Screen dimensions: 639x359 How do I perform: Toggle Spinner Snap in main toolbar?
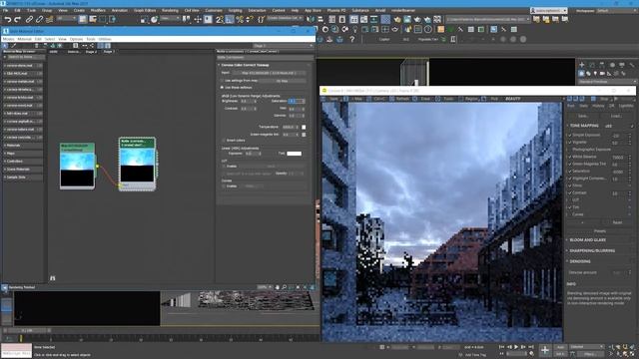250,19
